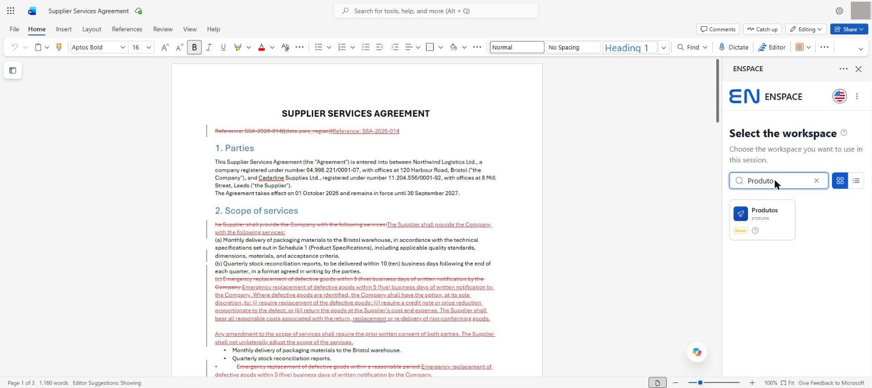The width and height of the screenshot is (872, 388).
Task: Toggle Italic formatting
Action: tap(209, 47)
